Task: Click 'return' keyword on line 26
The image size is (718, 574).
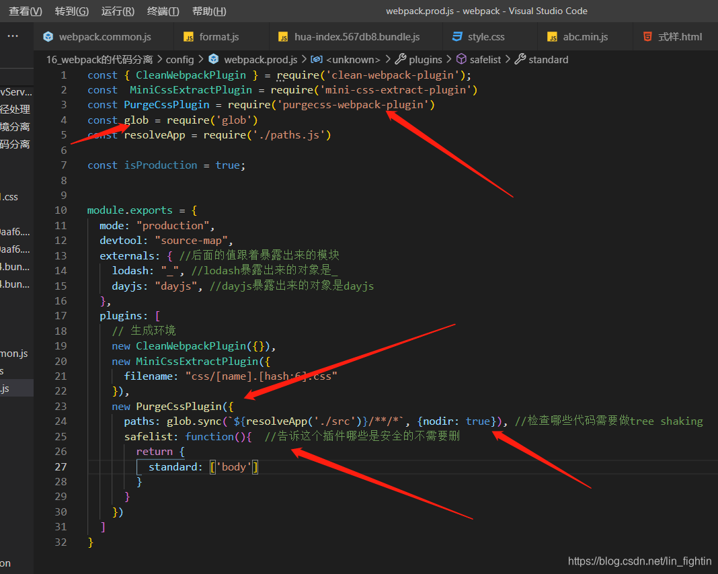Action: 155,452
